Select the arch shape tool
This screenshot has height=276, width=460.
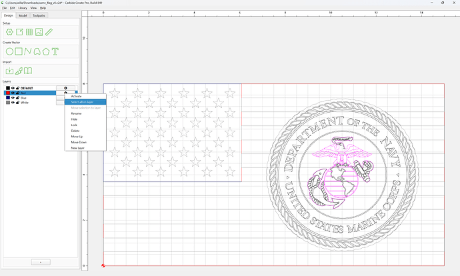pos(37,51)
